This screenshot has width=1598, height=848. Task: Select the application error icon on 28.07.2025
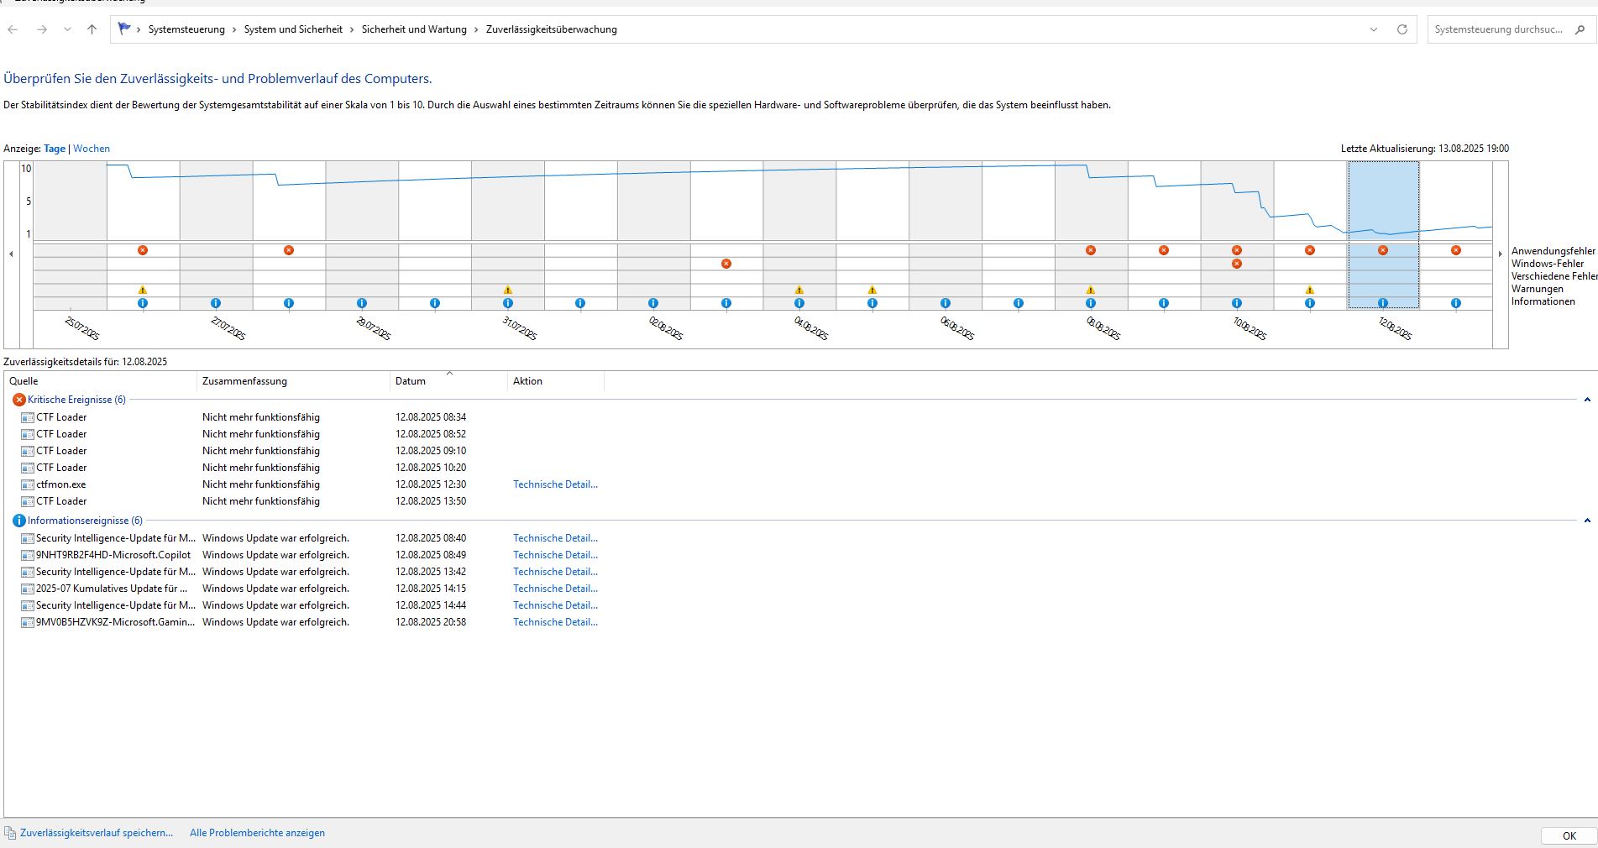(289, 250)
